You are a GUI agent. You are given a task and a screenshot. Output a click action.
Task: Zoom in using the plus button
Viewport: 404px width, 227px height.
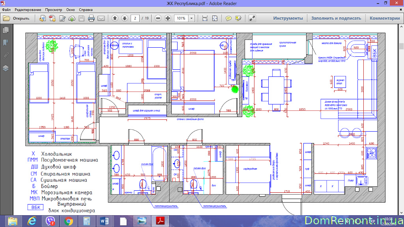[x=168, y=18]
